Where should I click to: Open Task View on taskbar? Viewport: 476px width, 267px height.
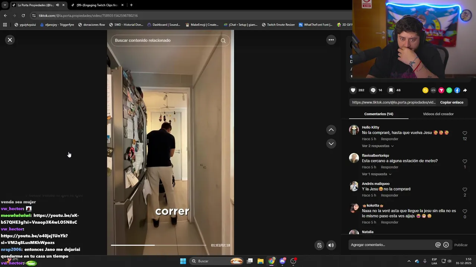tap(250, 261)
